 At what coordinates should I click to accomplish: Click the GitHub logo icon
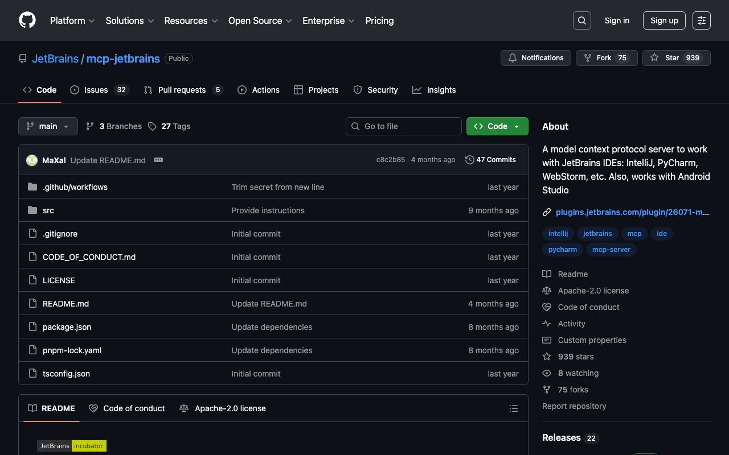pos(27,20)
